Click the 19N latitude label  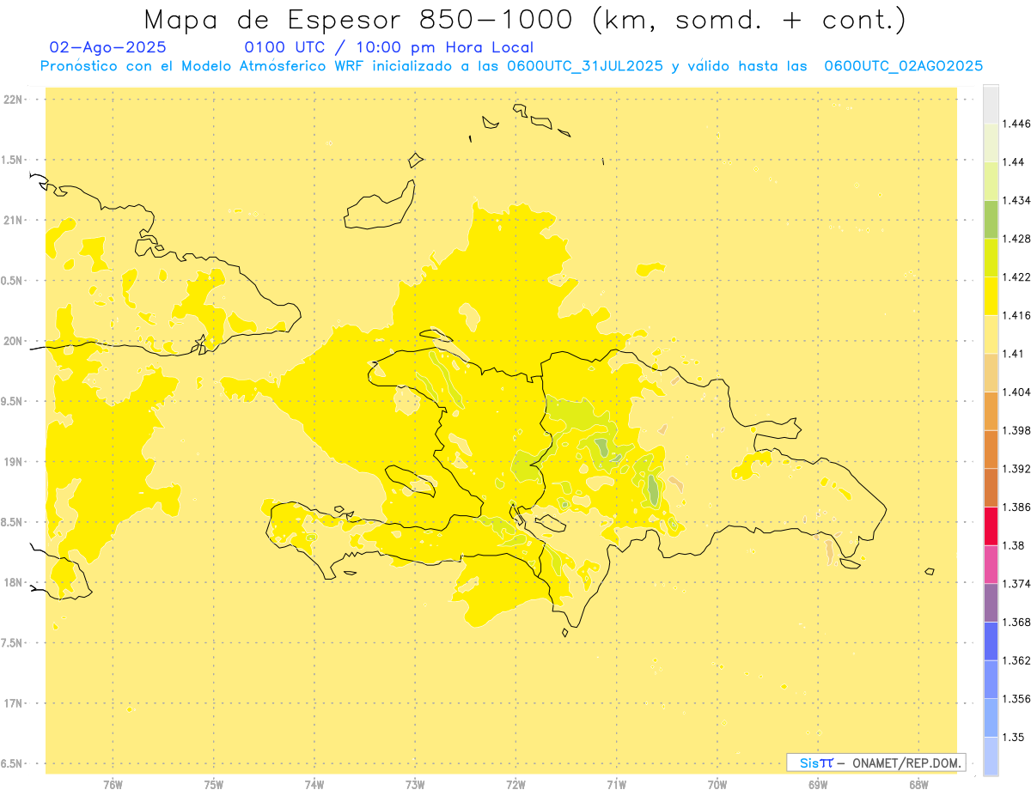pyautogui.click(x=13, y=462)
